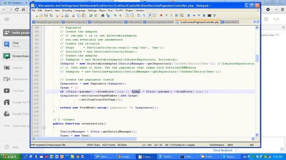Open YouTube app in Hangouts sidebar

tap(14, 91)
